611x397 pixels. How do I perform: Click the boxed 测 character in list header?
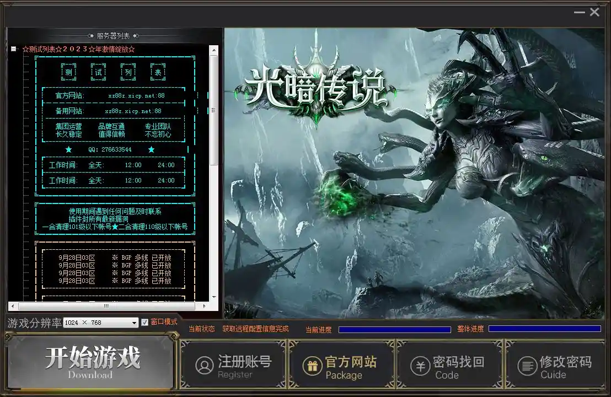[x=68, y=72]
